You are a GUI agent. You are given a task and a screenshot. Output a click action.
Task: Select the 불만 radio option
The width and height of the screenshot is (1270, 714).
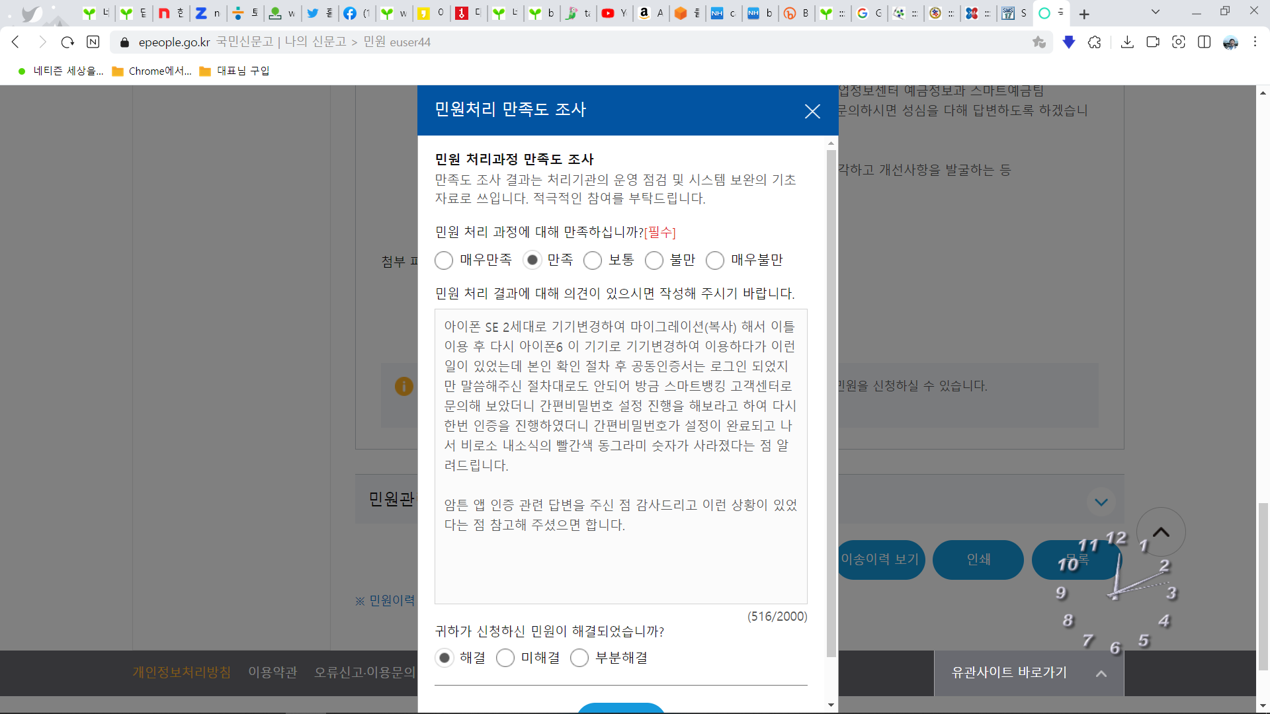click(654, 260)
